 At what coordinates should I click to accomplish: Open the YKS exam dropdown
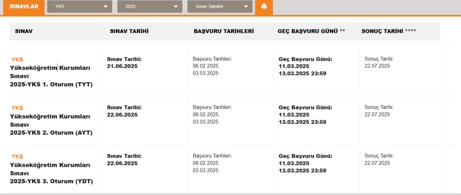tap(80, 6)
